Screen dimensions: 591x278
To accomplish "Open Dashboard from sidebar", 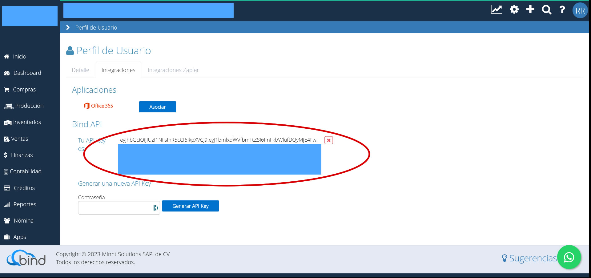I will point(27,73).
